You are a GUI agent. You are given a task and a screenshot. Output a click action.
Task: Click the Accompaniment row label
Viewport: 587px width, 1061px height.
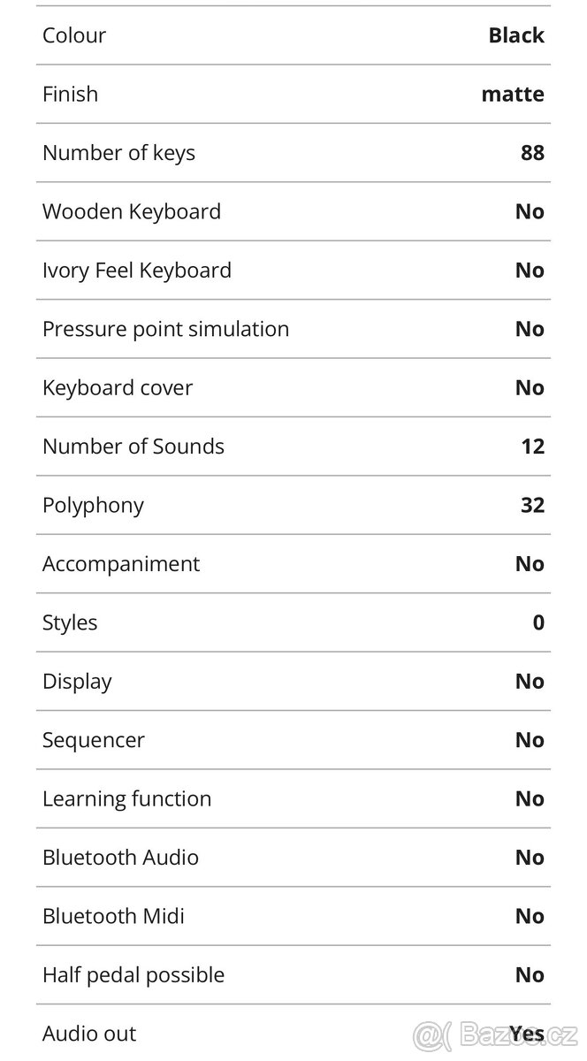tap(121, 564)
